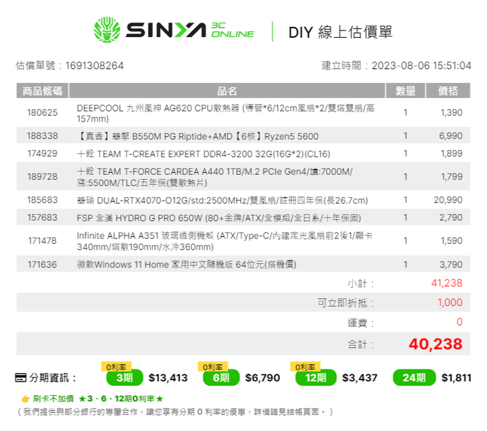
Task: Click product code 171636
Action: click(42, 265)
